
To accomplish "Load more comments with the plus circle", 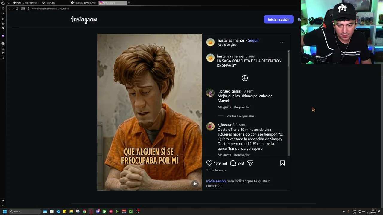I will 245,78.
